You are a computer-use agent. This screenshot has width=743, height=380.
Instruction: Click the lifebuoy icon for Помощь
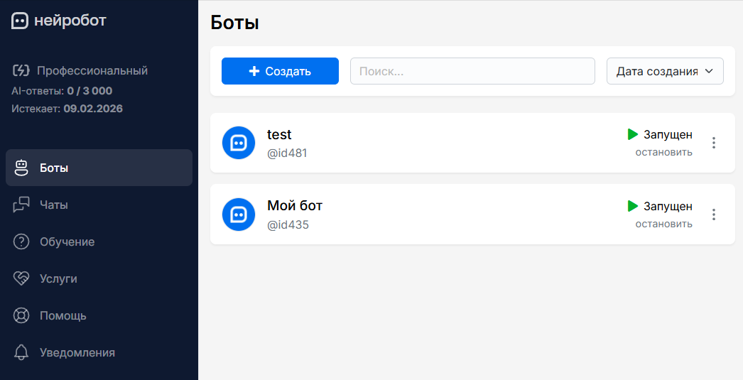click(x=21, y=315)
